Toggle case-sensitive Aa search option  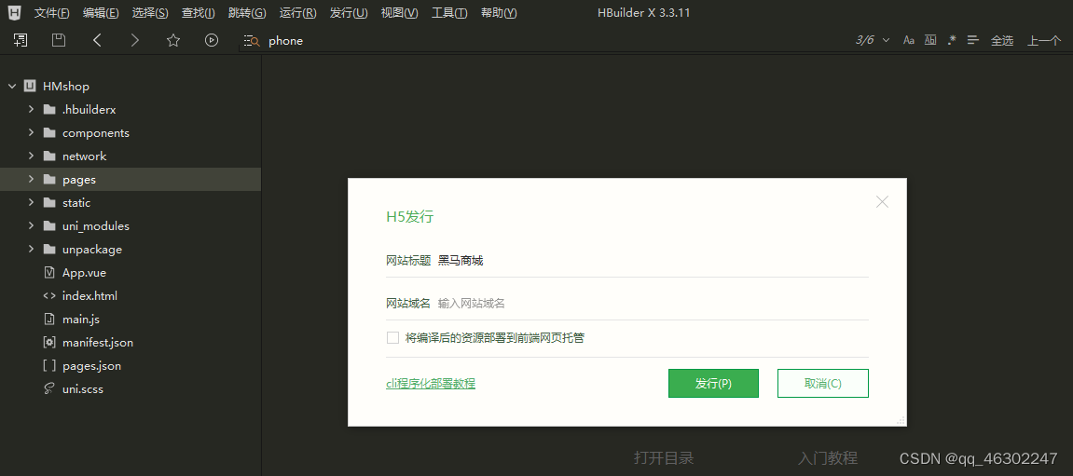pos(909,40)
